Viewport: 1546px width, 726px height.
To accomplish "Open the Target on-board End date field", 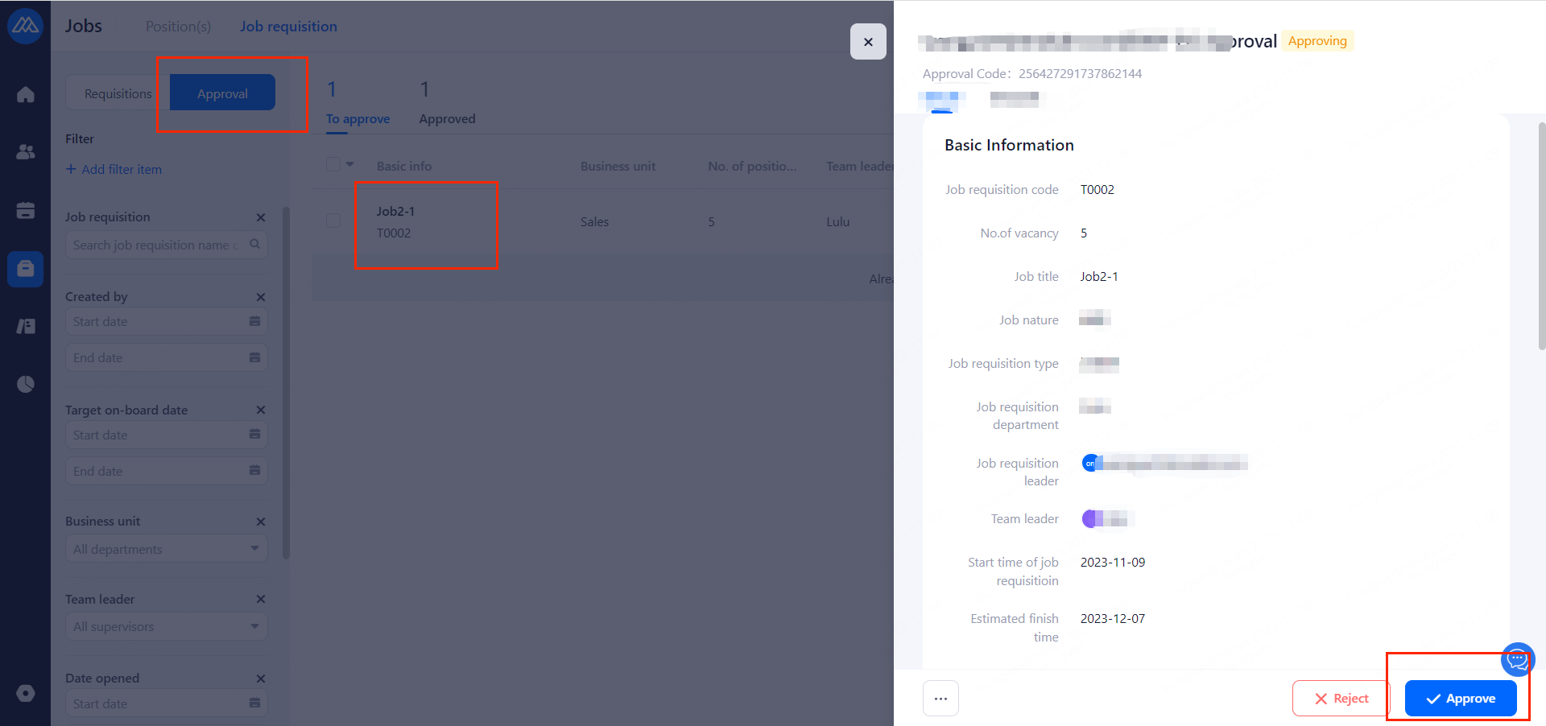I will [x=167, y=472].
